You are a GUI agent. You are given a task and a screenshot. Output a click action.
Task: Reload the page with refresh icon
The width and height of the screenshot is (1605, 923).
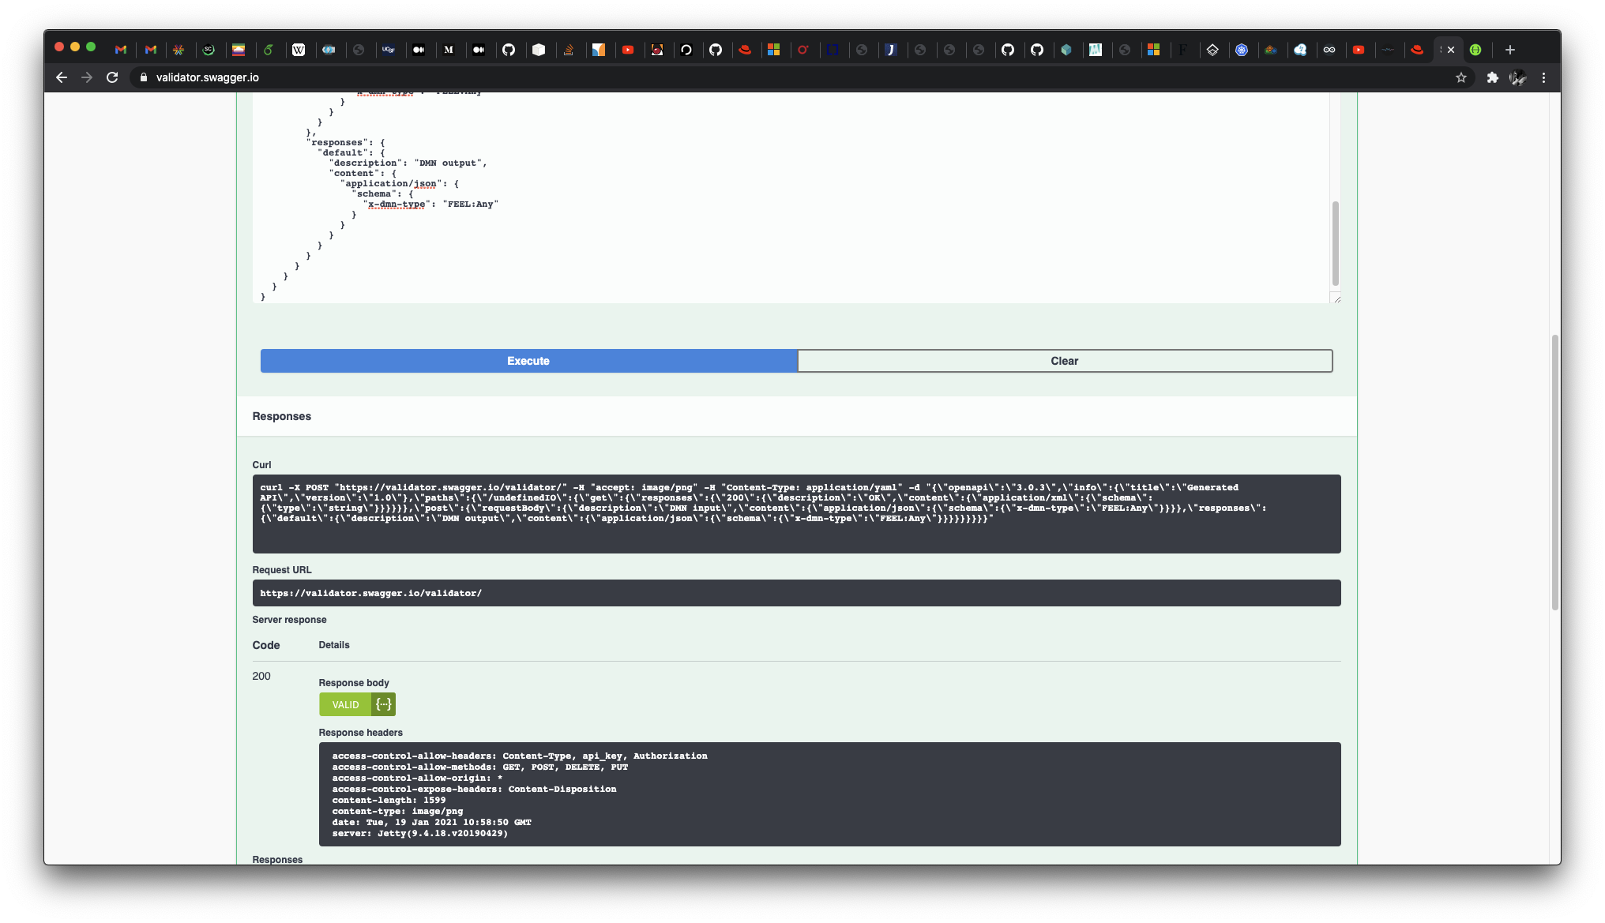tap(112, 77)
